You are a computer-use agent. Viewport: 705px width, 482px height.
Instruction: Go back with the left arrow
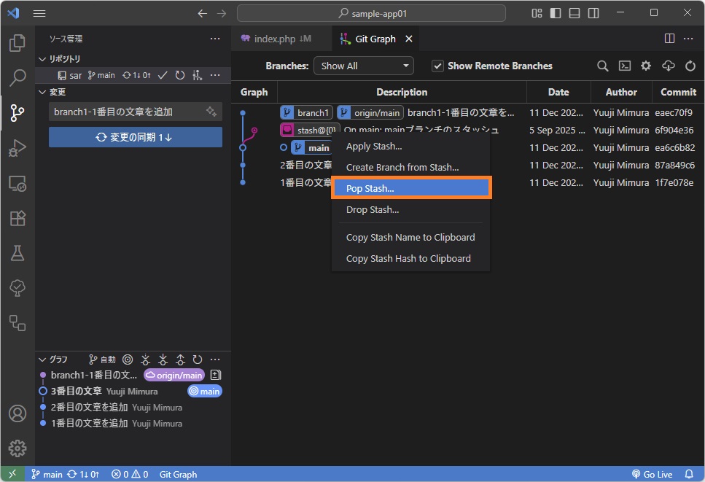coord(203,13)
